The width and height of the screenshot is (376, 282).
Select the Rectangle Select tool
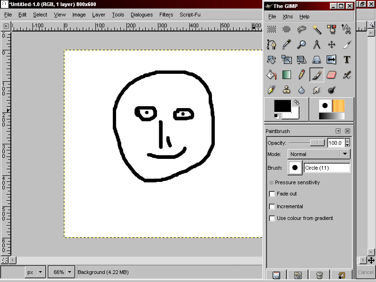pyautogui.click(x=272, y=30)
